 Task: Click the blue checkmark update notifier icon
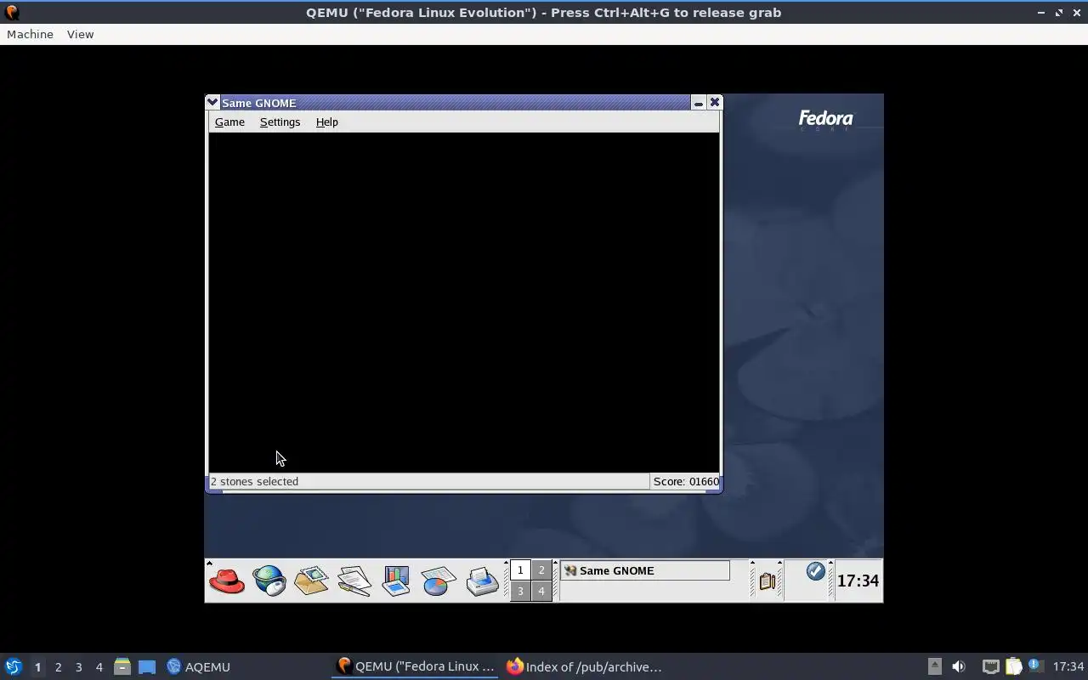point(815,571)
